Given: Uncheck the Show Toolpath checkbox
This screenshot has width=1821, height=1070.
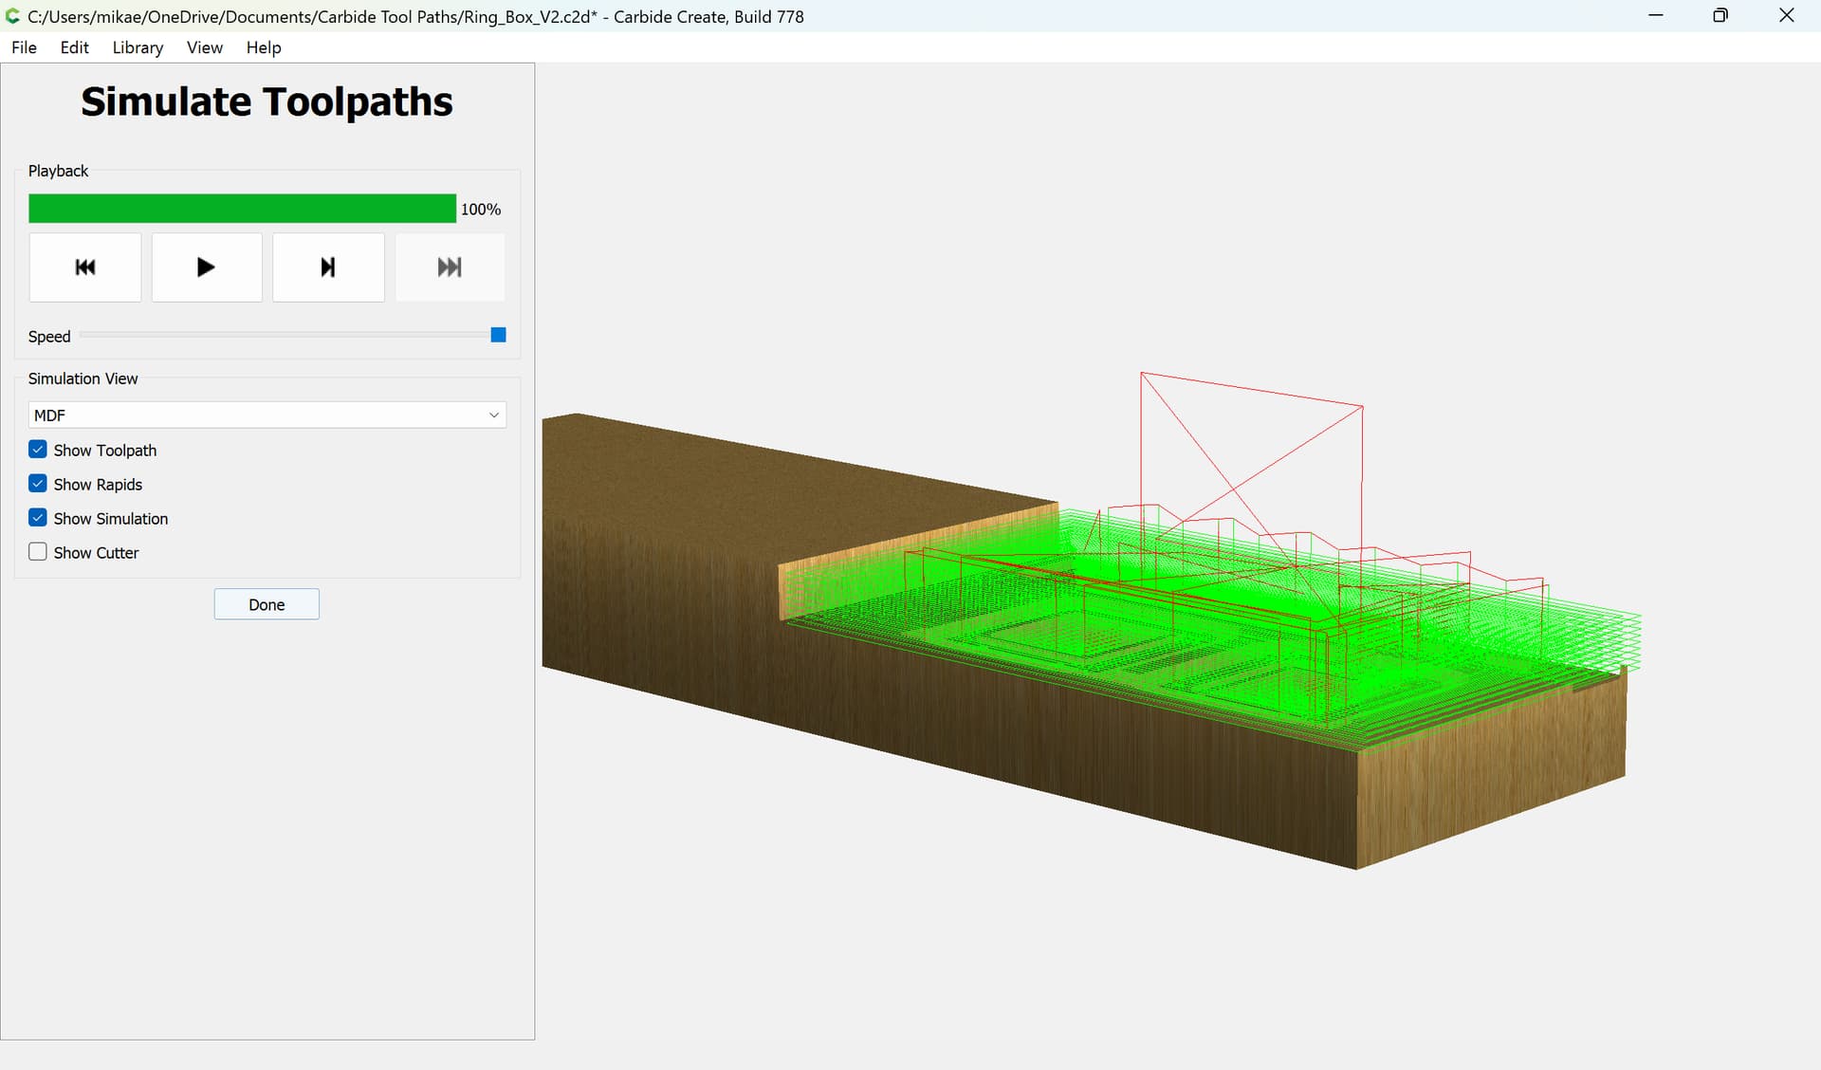Looking at the screenshot, I should pos(38,450).
